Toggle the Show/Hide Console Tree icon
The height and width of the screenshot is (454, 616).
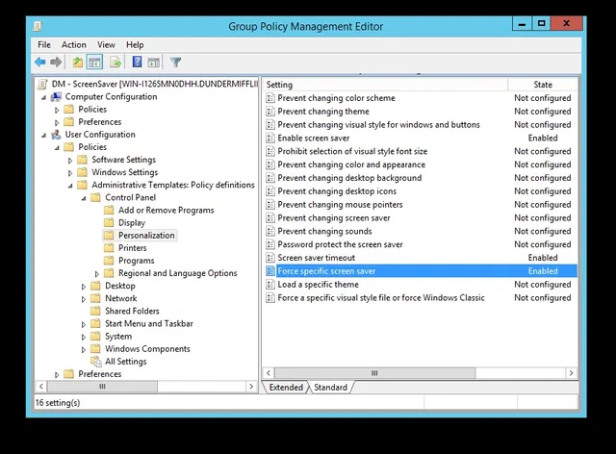click(94, 63)
